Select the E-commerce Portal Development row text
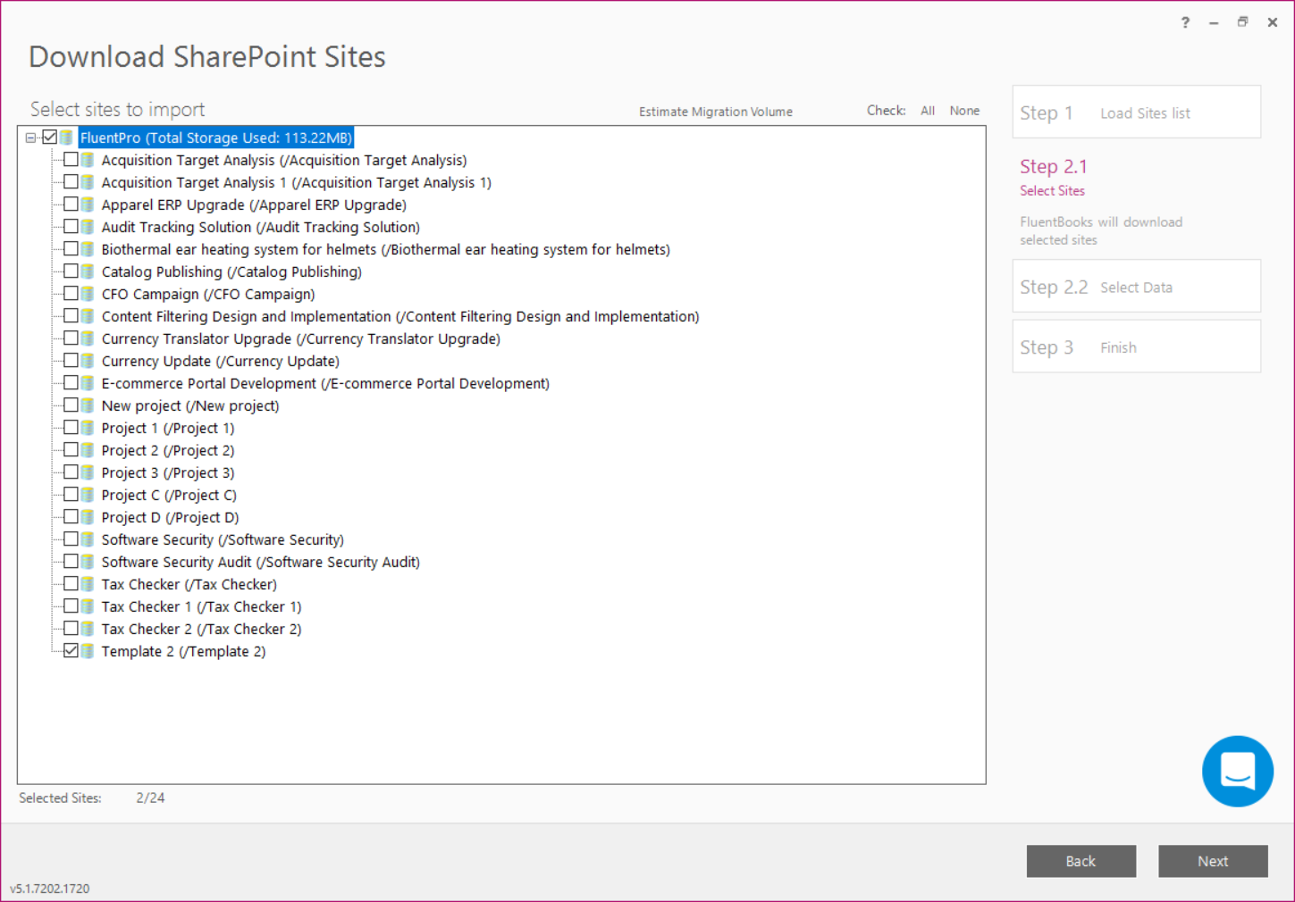This screenshot has width=1295, height=902. [x=325, y=383]
